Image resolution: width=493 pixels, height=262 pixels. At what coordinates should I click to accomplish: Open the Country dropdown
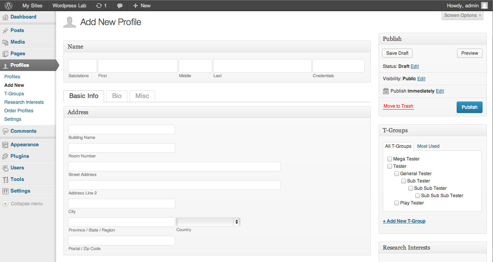pyautogui.click(x=208, y=222)
